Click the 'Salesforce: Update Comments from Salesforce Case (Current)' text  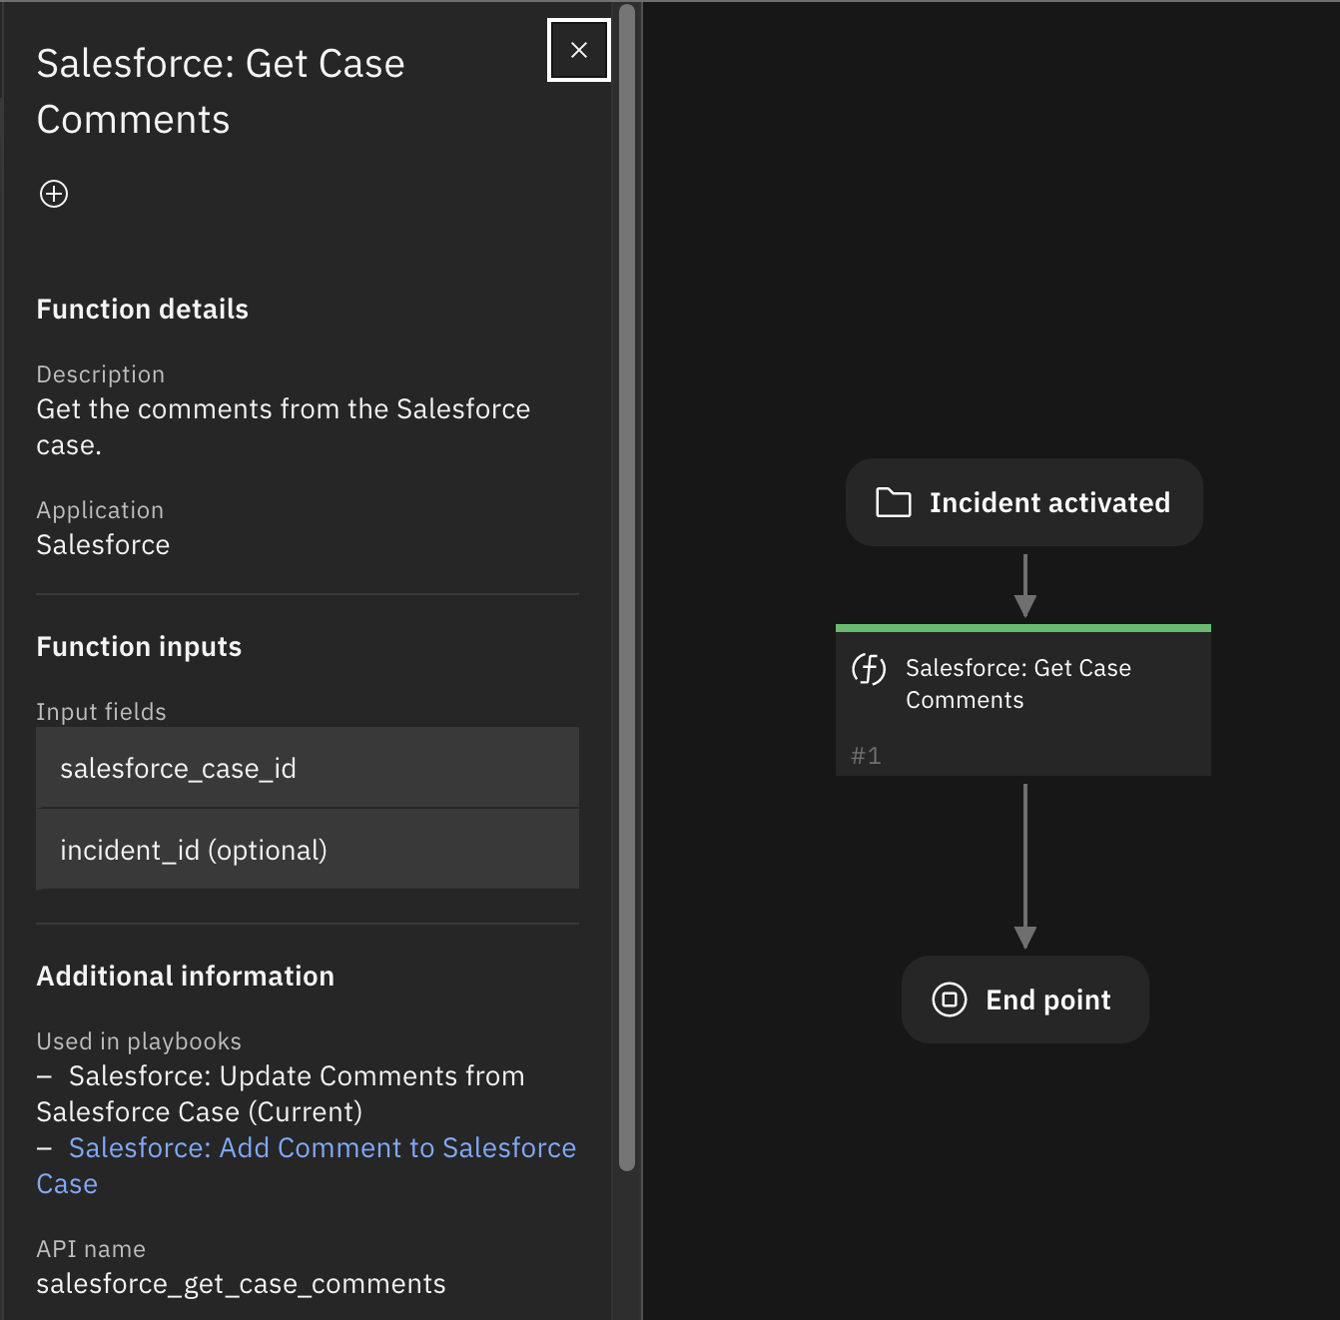click(x=281, y=1093)
